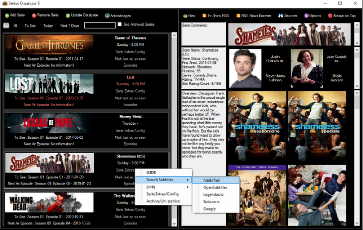Open Tv Show RSS feed icon
363x230 pixels.
tap(204, 15)
